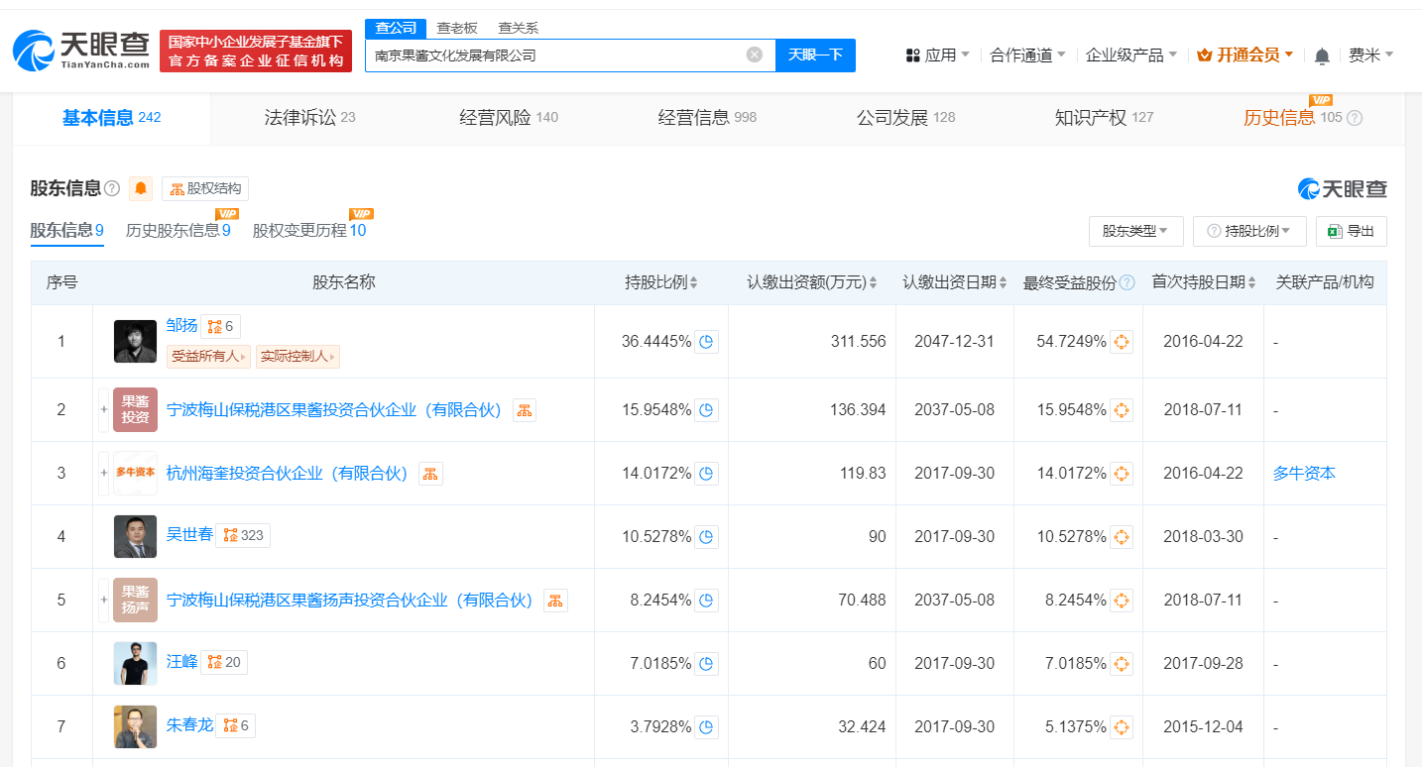Click the notification bell icon in header
1422x767 pixels.
click(1322, 56)
